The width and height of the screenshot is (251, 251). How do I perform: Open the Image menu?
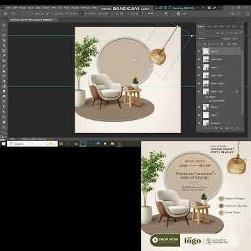pyautogui.click(x=22, y=8)
